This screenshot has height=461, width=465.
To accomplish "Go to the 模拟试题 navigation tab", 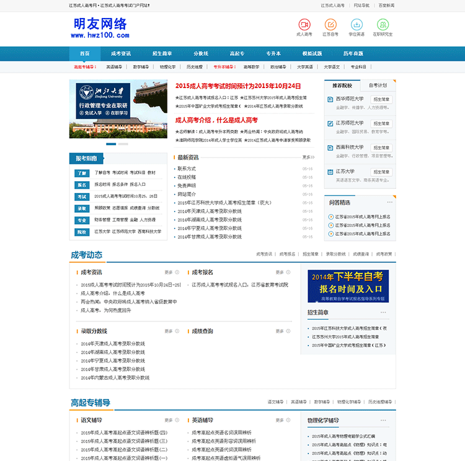I will [312, 54].
